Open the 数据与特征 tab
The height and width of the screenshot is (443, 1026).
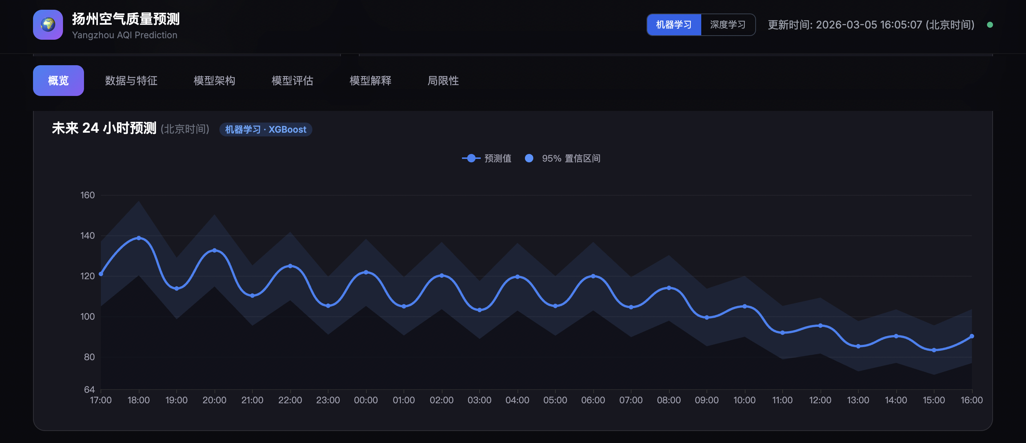pyautogui.click(x=131, y=81)
